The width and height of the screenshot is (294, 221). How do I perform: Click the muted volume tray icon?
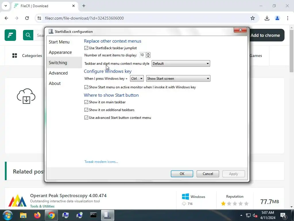click(x=255, y=215)
